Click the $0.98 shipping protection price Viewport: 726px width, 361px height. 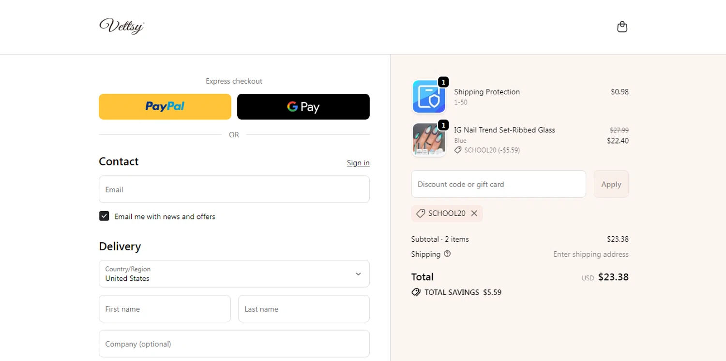coord(620,92)
